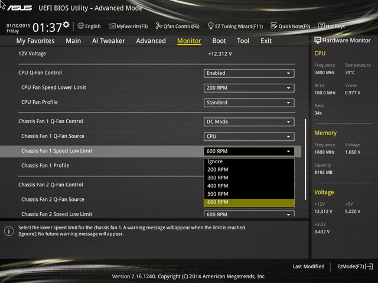Click the Hot Keys question mark icon
This screenshot has width=378, height=283.
click(x=321, y=26)
